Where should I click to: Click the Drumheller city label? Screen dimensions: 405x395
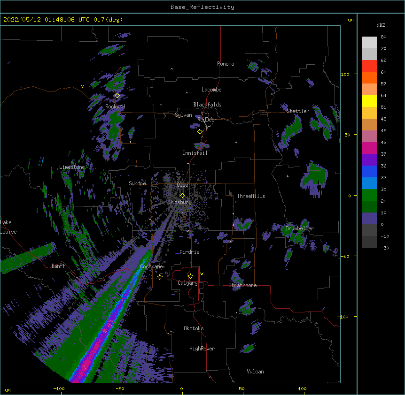coord(300,228)
